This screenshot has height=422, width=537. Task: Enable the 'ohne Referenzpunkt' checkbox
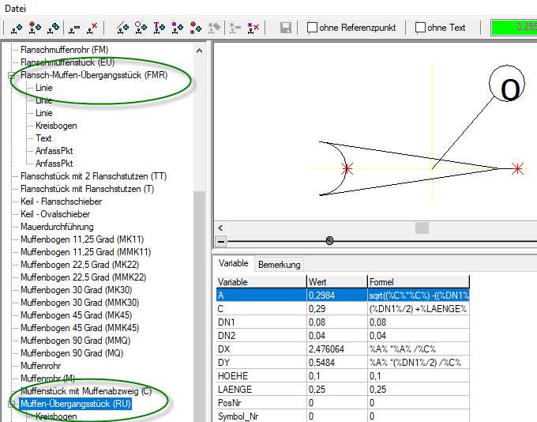pyautogui.click(x=313, y=28)
